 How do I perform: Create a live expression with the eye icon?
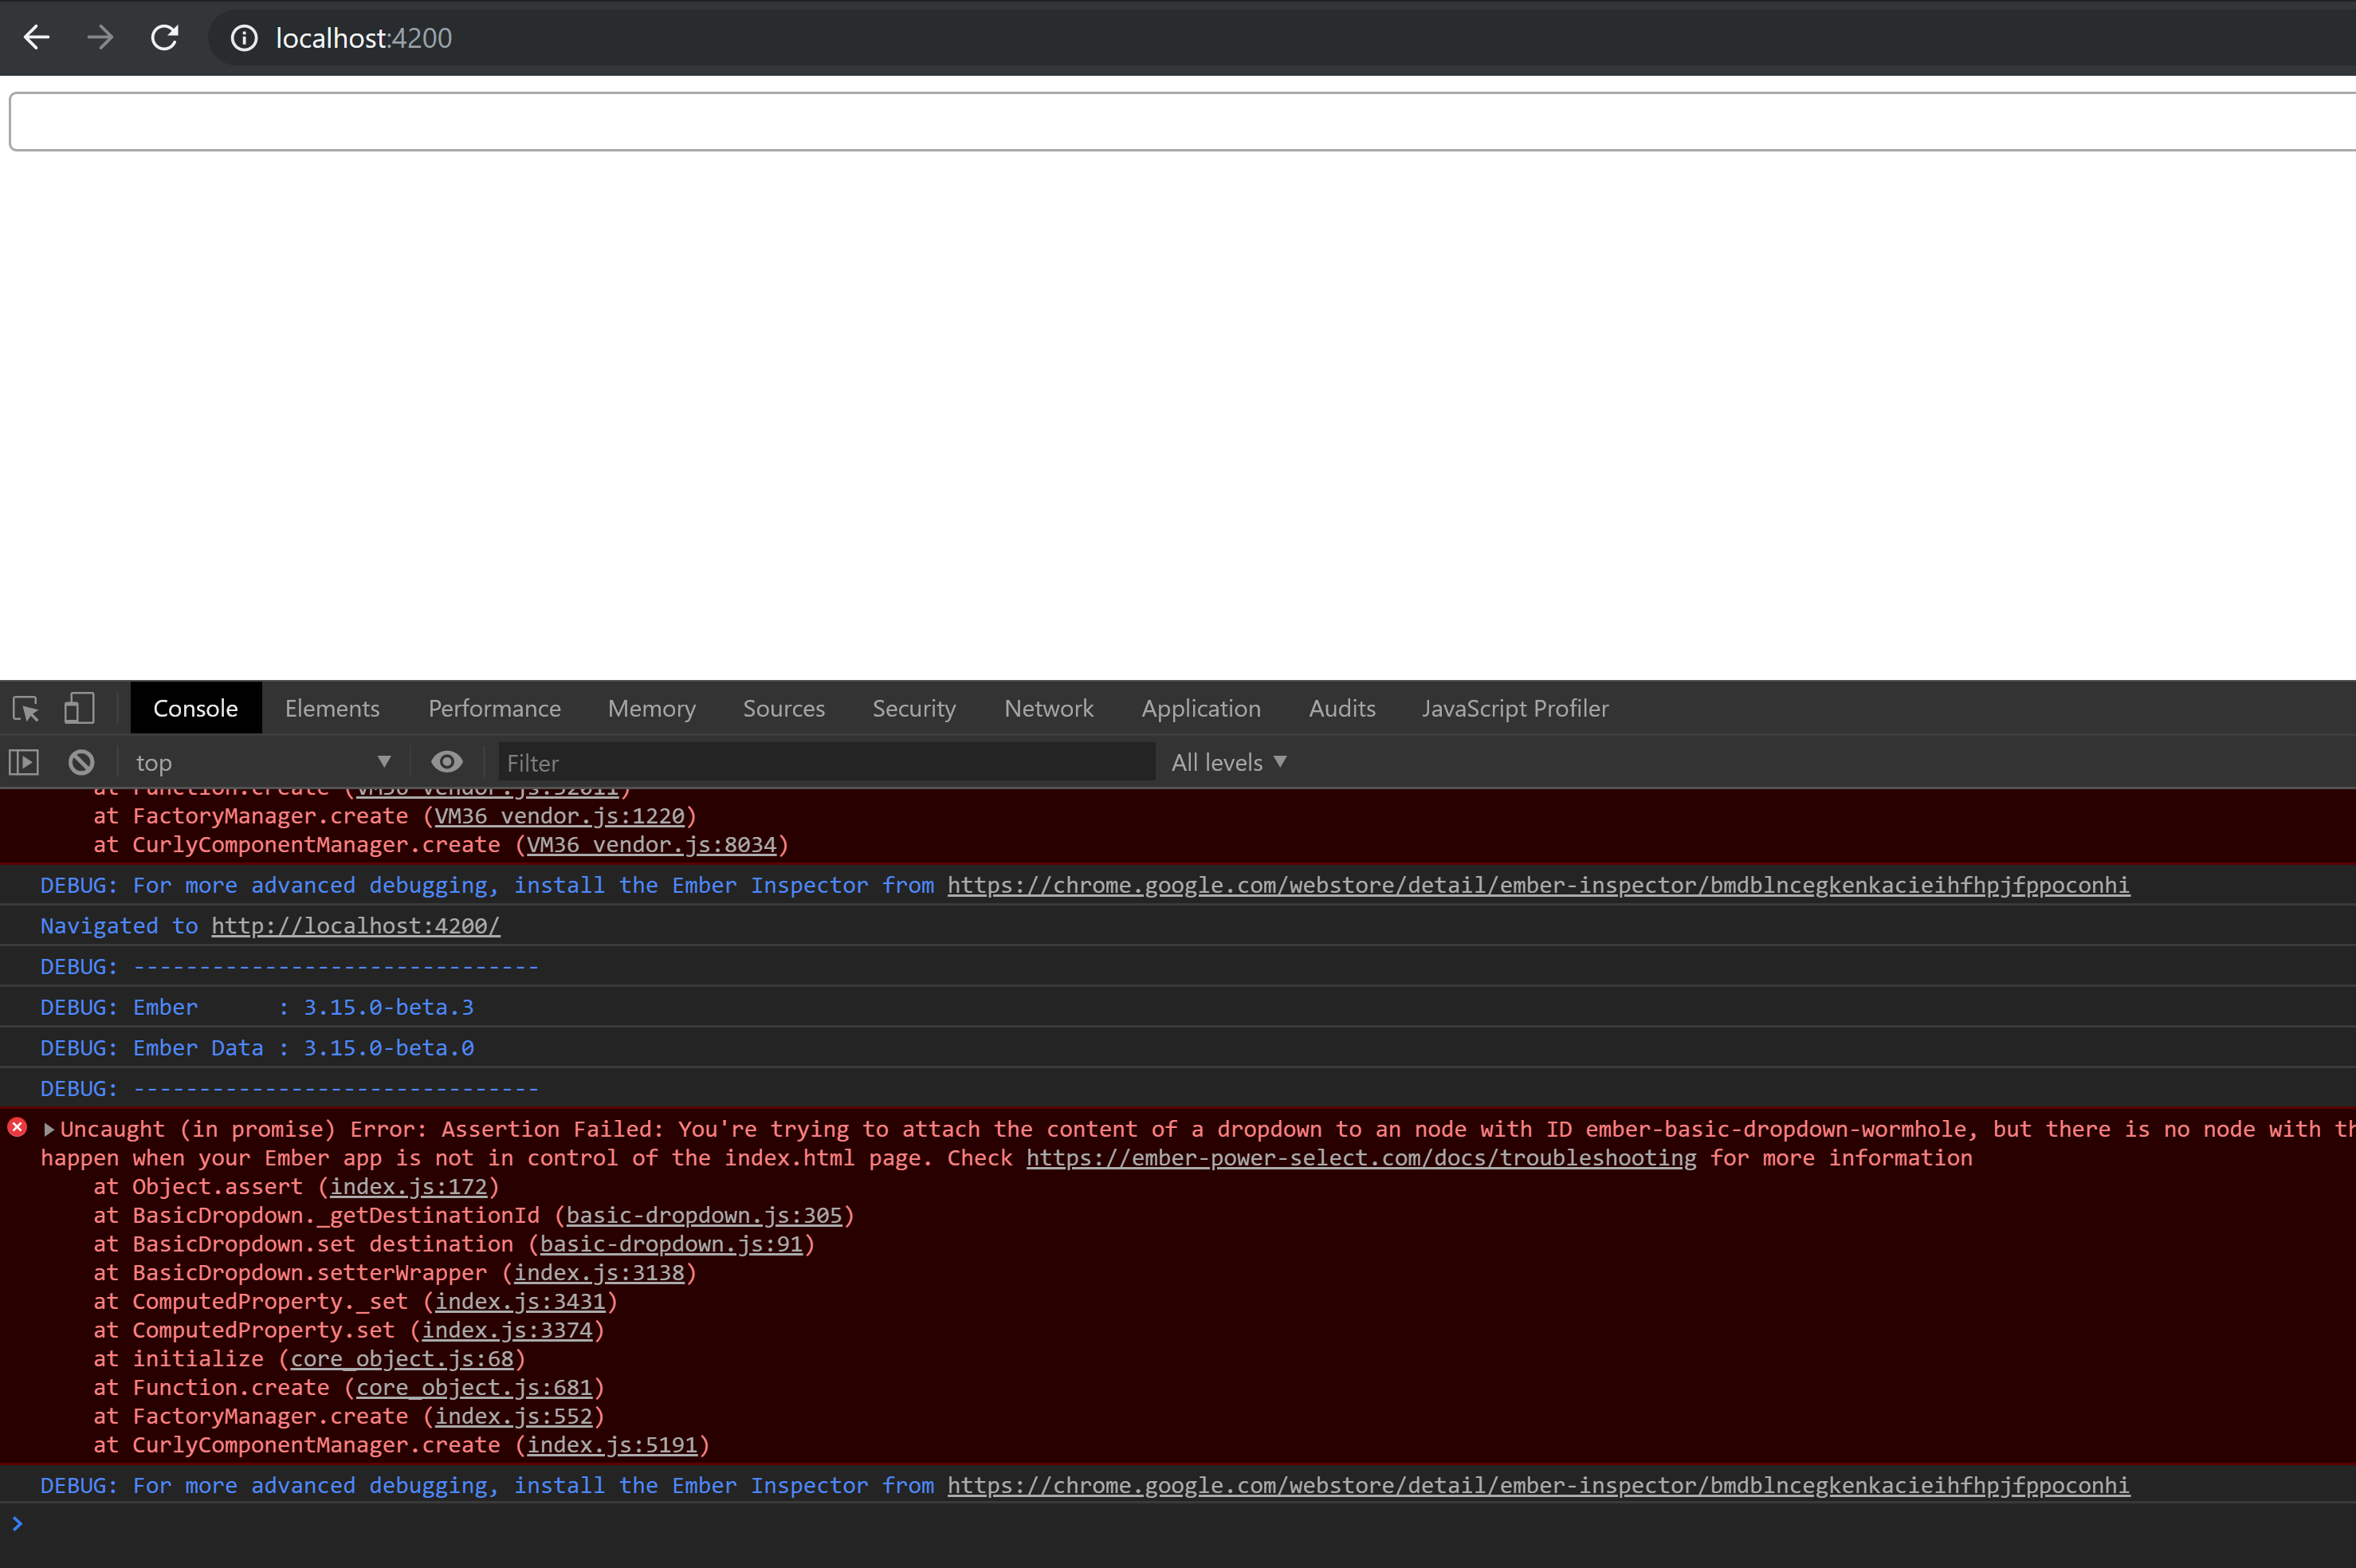click(446, 761)
